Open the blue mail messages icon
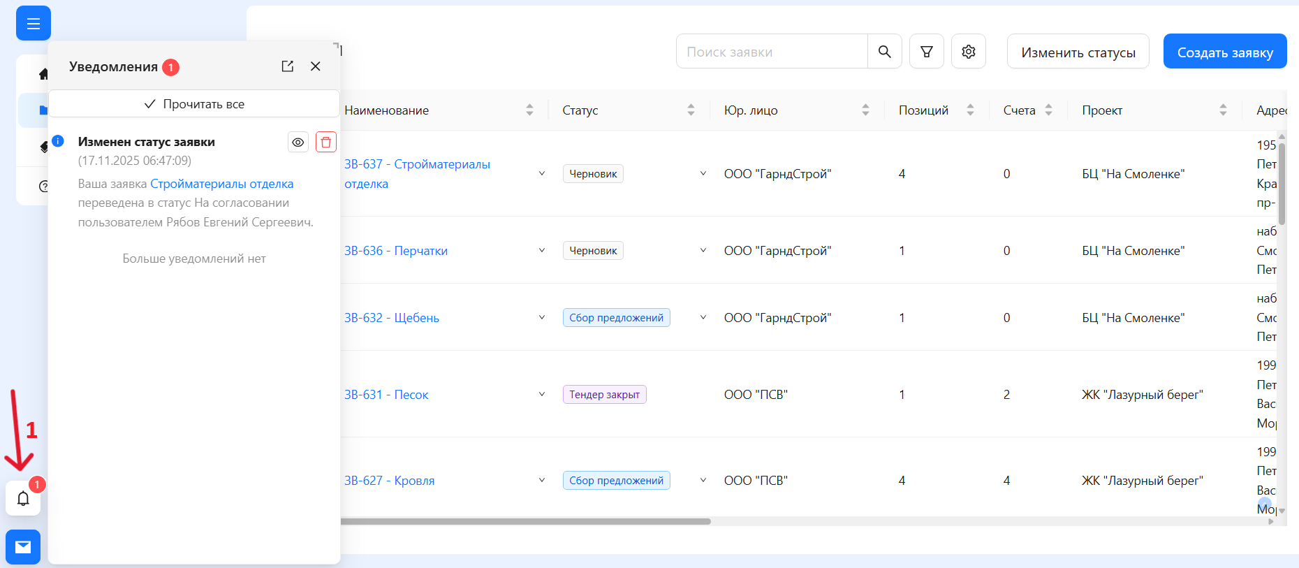This screenshot has height=568, width=1299. (x=23, y=546)
